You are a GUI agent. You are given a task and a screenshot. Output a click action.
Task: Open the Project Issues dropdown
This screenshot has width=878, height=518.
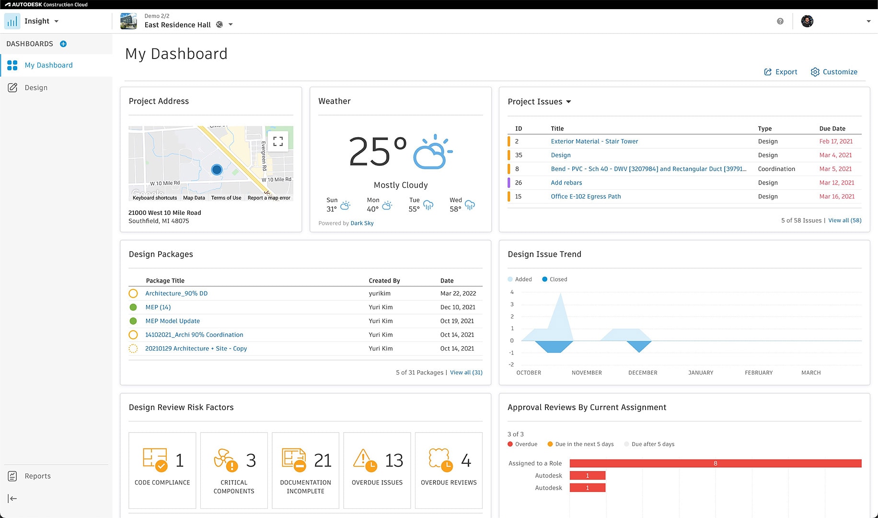[568, 102]
